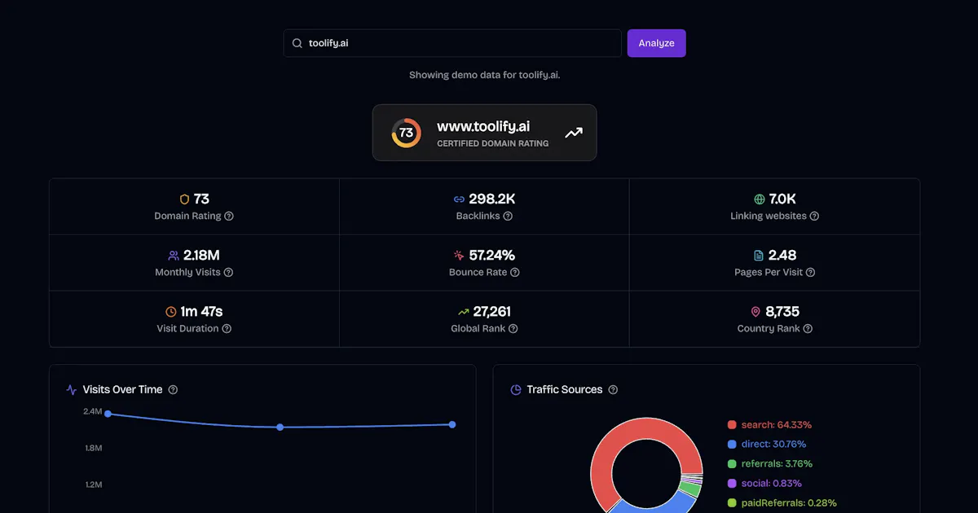Click the Visits Over Time heading
This screenshot has width=978, height=513.
tap(122, 390)
